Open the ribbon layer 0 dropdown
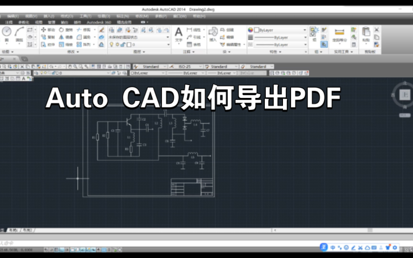The width and height of the screenshot is (413, 258). click(x=139, y=44)
